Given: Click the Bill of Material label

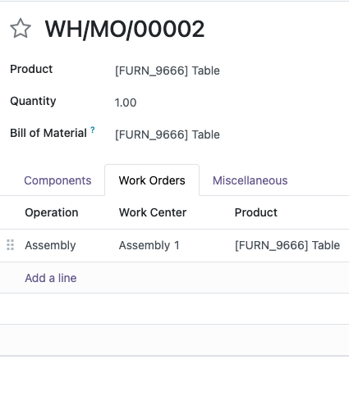Looking at the screenshot, I should (x=48, y=133).
